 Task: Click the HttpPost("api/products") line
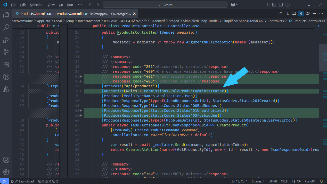[130, 86]
